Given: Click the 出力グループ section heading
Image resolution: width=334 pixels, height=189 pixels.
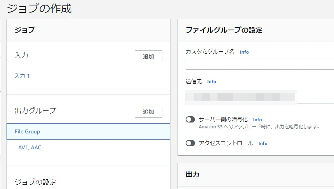Looking at the screenshot, I should pyautogui.click(x=35, y=110).
